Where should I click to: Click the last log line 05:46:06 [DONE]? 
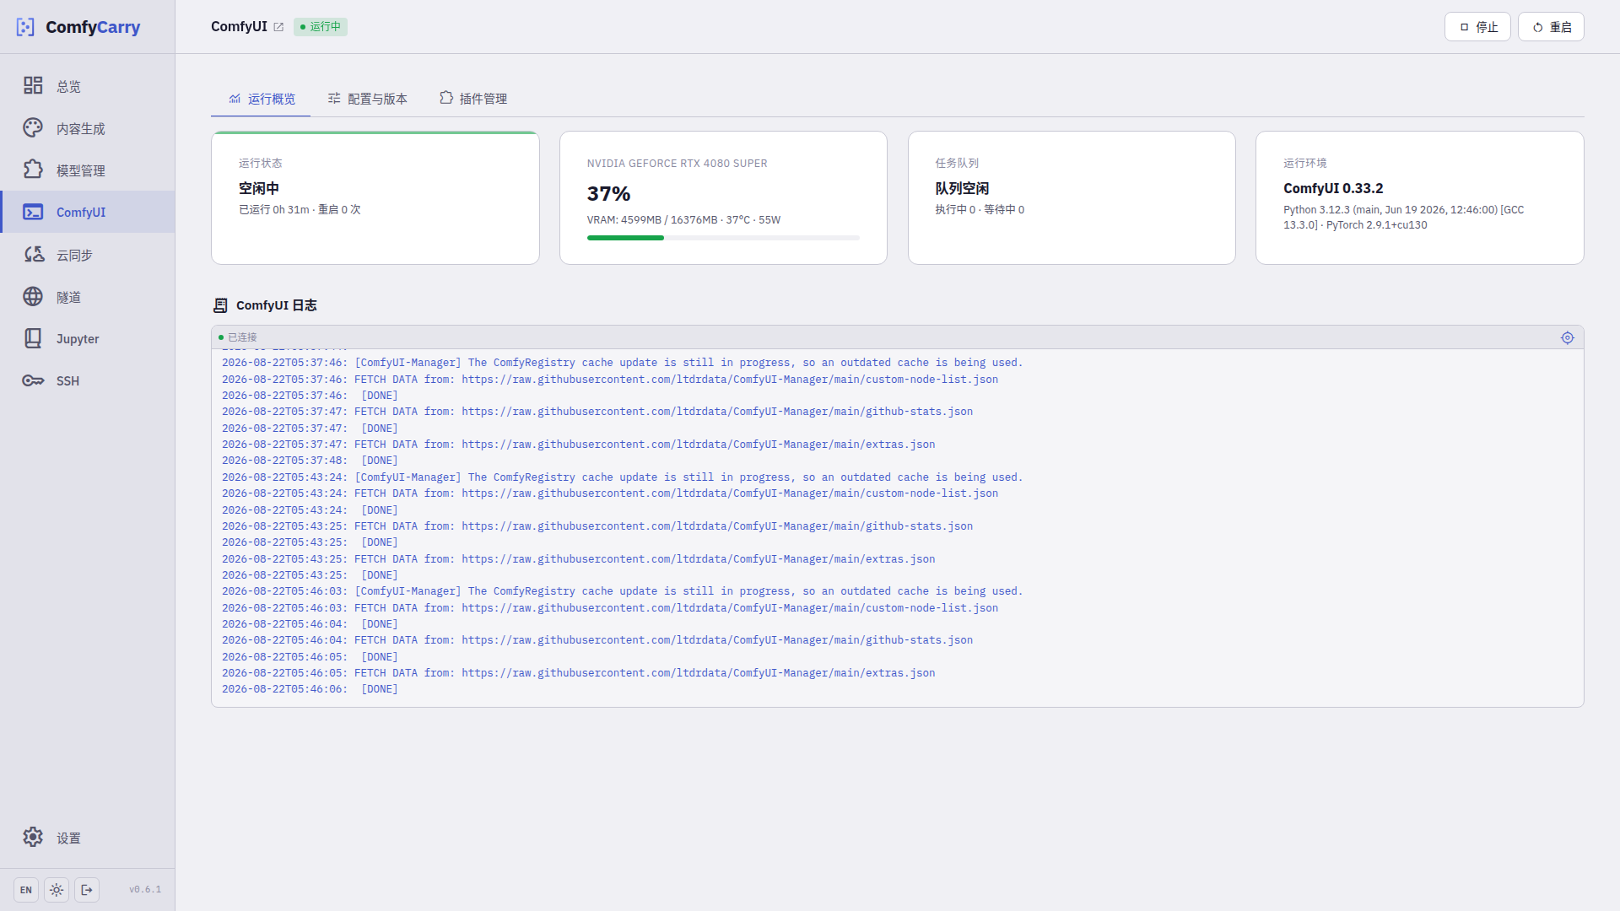click(x=310, y=689)
